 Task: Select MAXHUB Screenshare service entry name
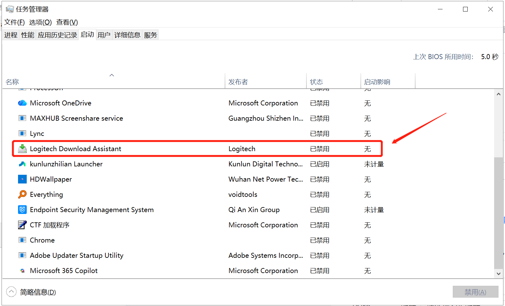(76, 118)
